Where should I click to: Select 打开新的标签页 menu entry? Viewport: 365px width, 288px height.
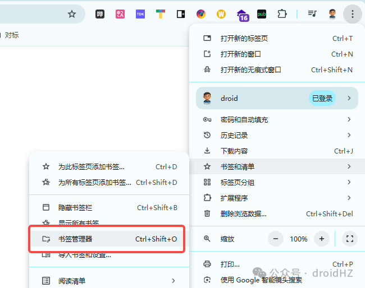[278, 38]
